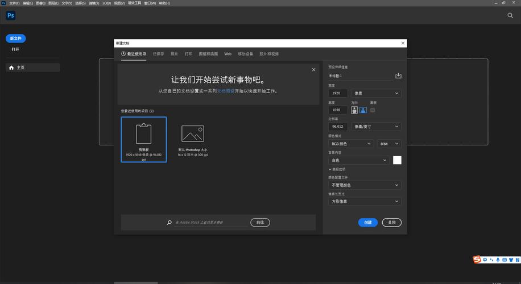Toggle the 画板 artboards checkbox
Viewport: 521px width, 284px height.
[373, 110]
